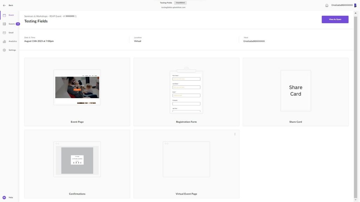Image resolution: width=360 pixels, height=202 pixels.
Task: Click the Settings gear icon
Action: (4, 50)
